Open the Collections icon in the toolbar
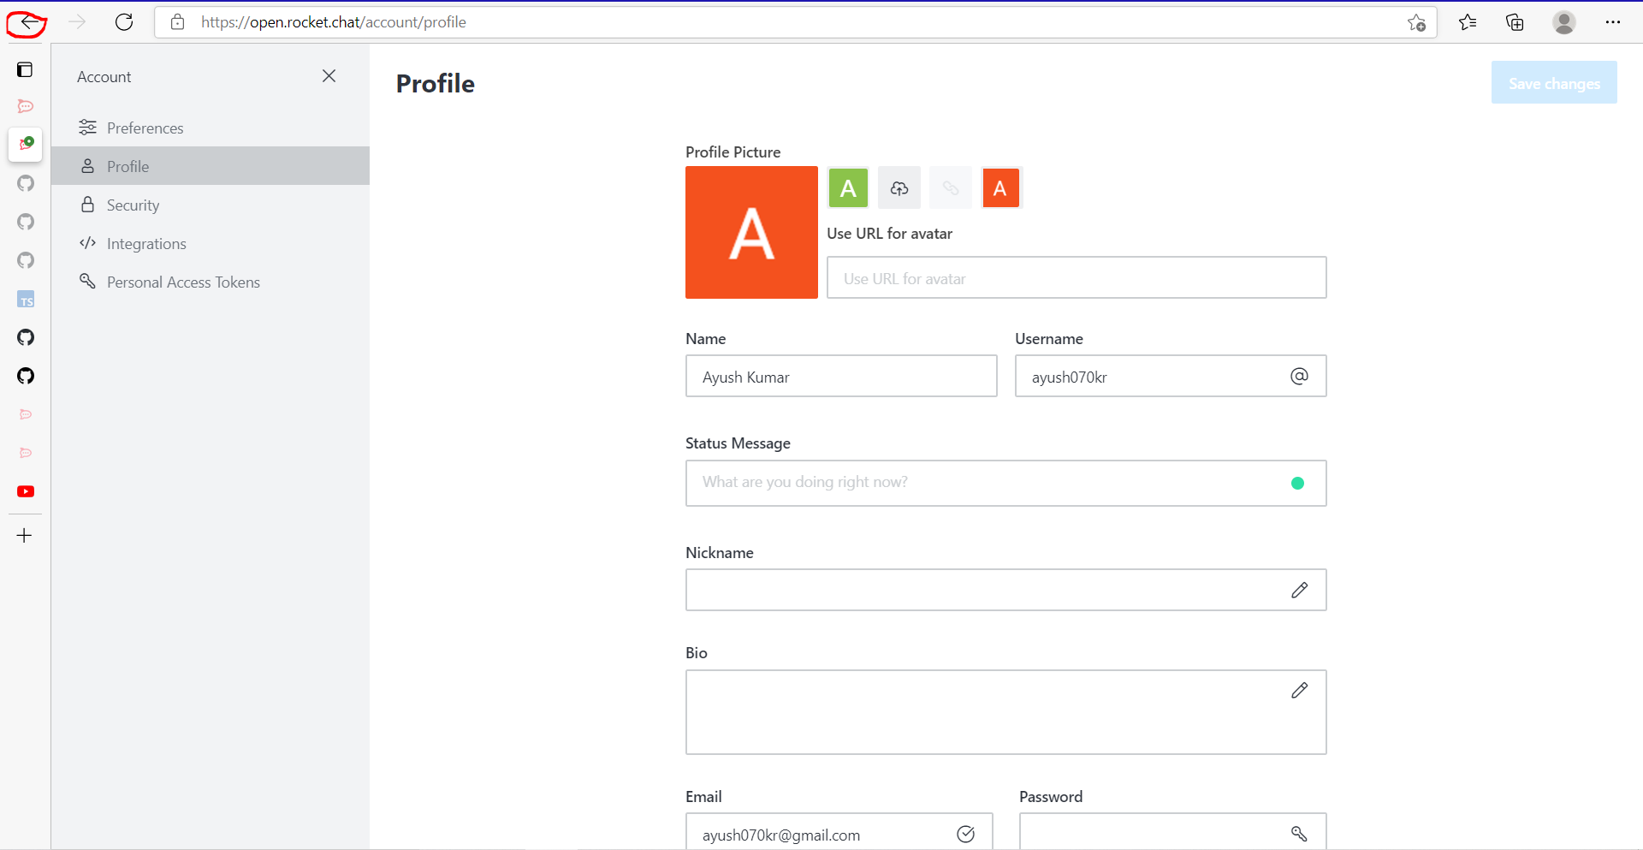The width and height of the screenshot is (1643, 850). point(1515,22)
